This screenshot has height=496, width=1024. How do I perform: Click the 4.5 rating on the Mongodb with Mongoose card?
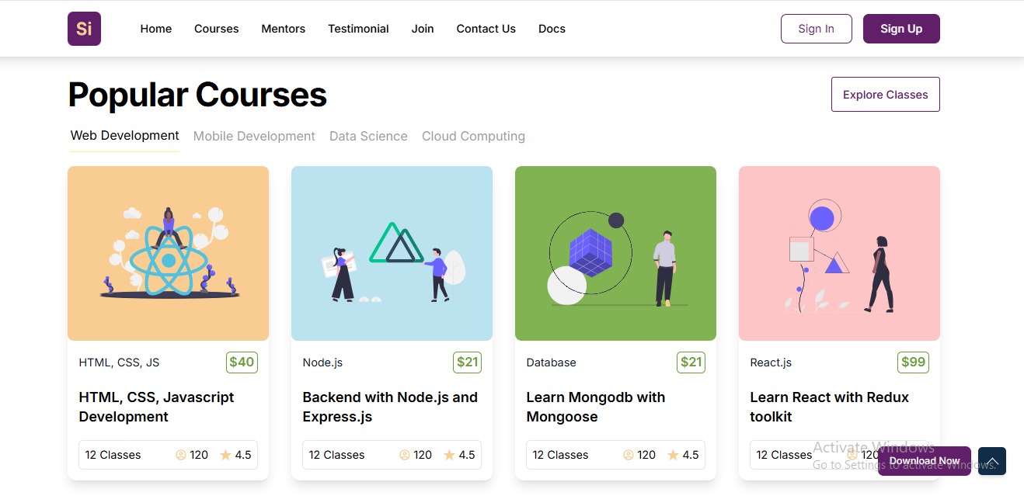point(691,455)
